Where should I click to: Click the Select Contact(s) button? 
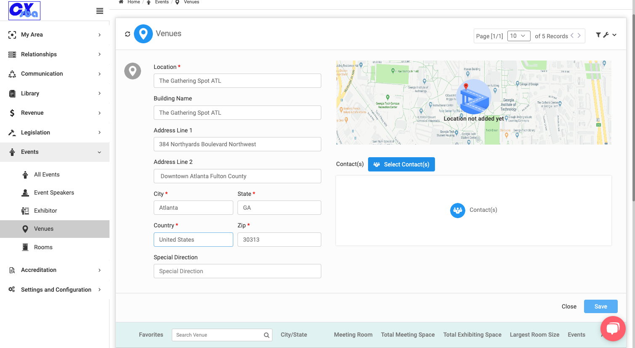[401, 164]
